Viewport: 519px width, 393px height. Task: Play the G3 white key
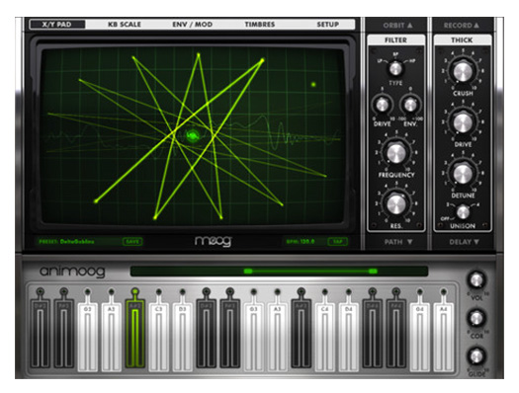tap(253, 337)
